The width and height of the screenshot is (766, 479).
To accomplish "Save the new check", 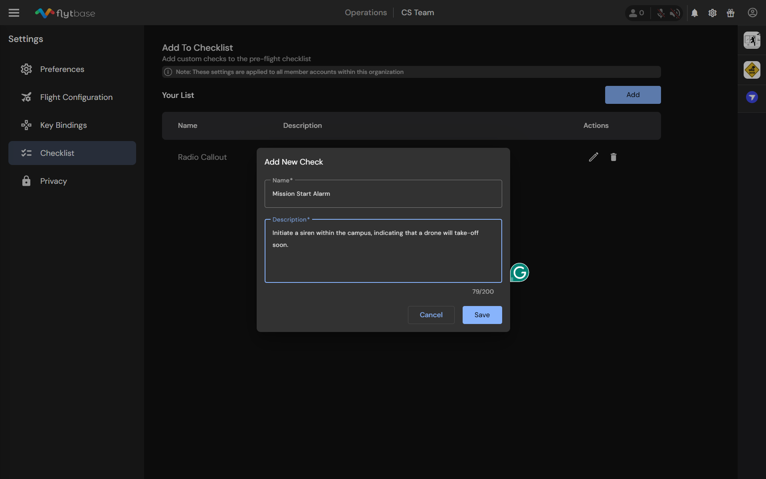I will click(x=482, y=315).
